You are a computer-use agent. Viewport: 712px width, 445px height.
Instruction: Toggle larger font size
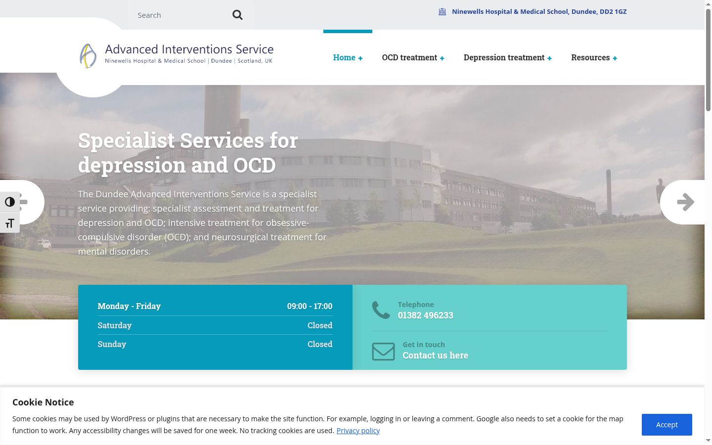pos(10,223)
